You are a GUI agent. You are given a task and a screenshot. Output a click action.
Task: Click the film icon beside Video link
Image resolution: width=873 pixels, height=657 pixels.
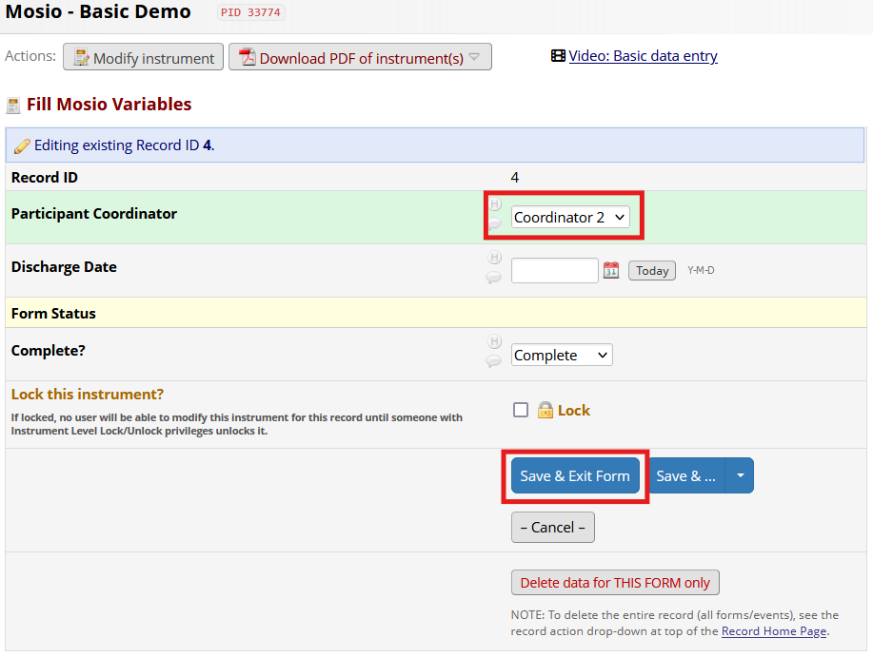tap(558, 55)
